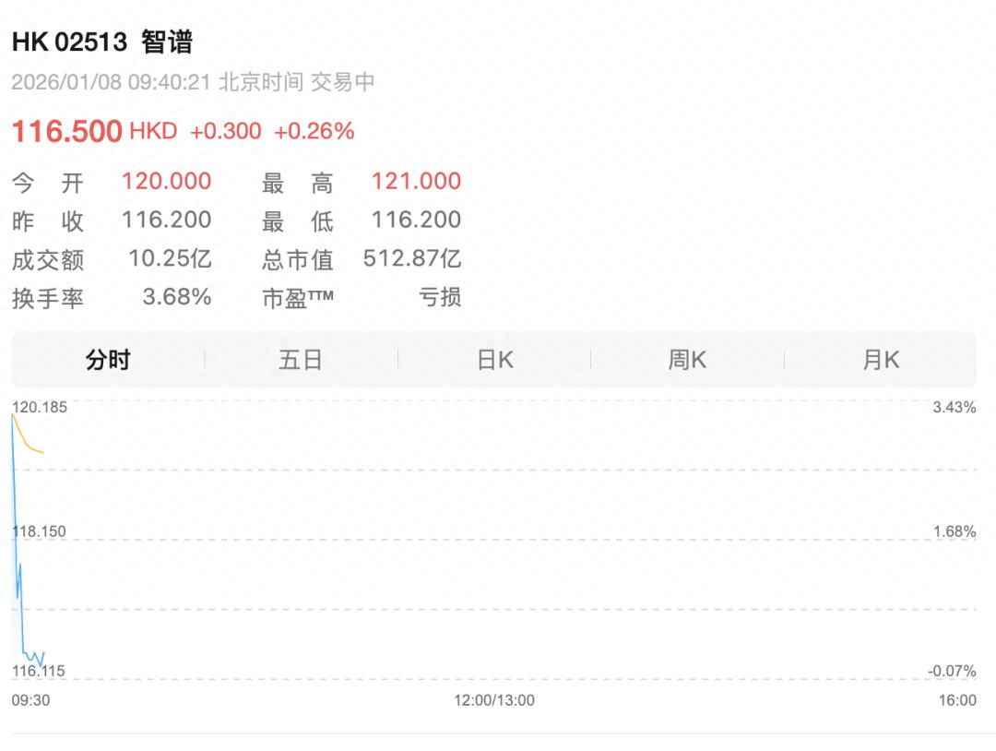Click the 成交额 value 10.25亿
The height and width of the screenshot is (751, 996).
pos(170,258)
